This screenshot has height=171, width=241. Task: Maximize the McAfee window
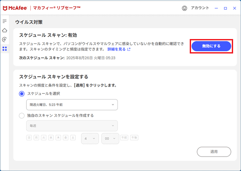pos(225,8)
